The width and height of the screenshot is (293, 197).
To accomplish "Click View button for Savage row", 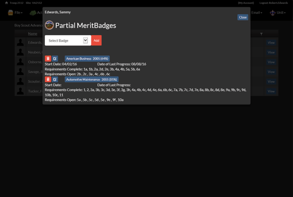I will (271, 72).
